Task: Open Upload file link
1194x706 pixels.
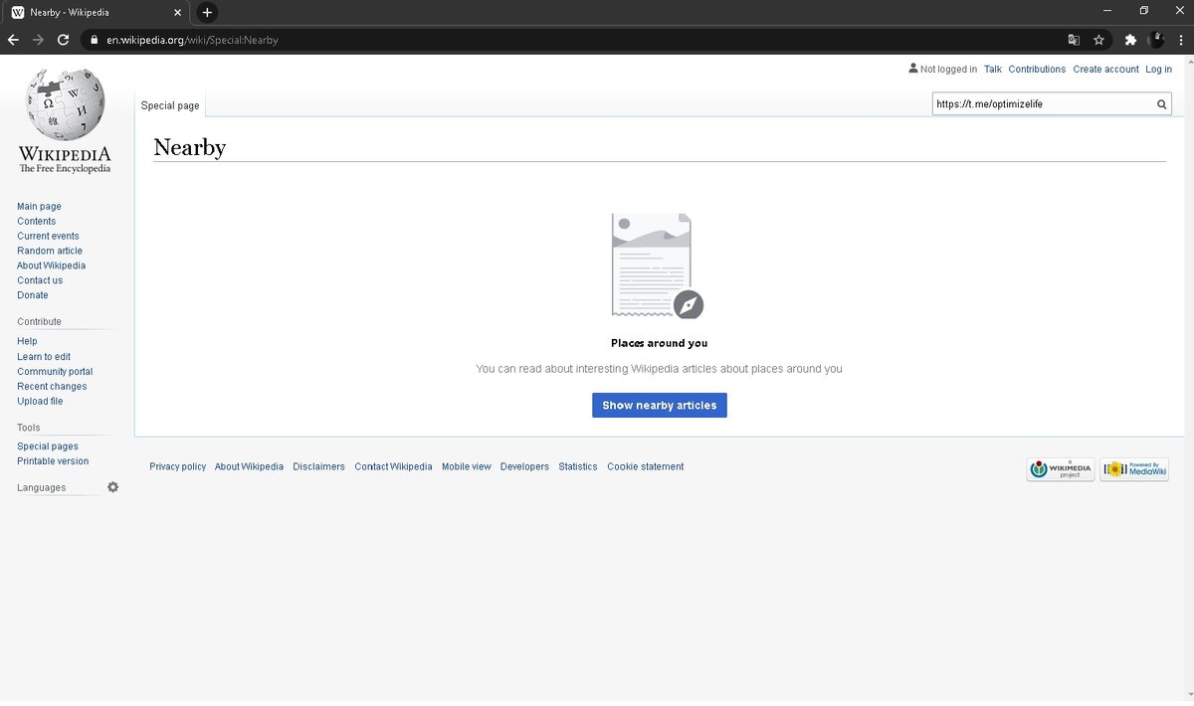Action: [x=40, y=402]
